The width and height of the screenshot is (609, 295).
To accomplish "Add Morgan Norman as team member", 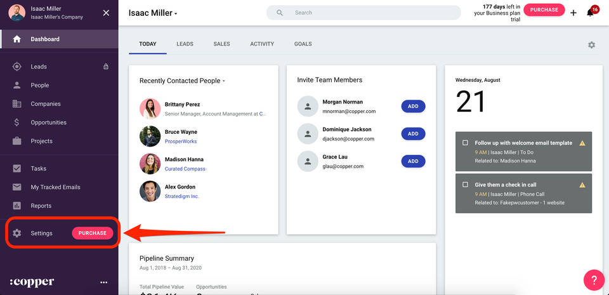I will (413, 107).
